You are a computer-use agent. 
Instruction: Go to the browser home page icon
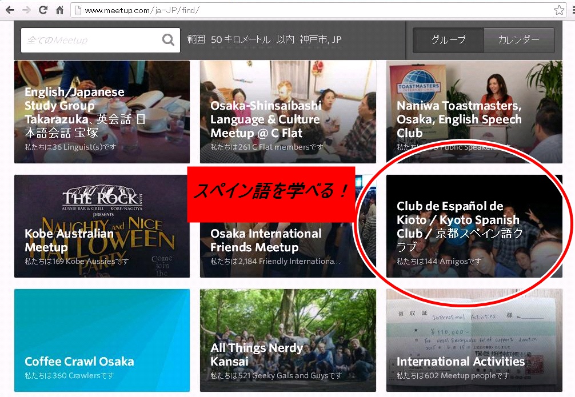point(59,10)
